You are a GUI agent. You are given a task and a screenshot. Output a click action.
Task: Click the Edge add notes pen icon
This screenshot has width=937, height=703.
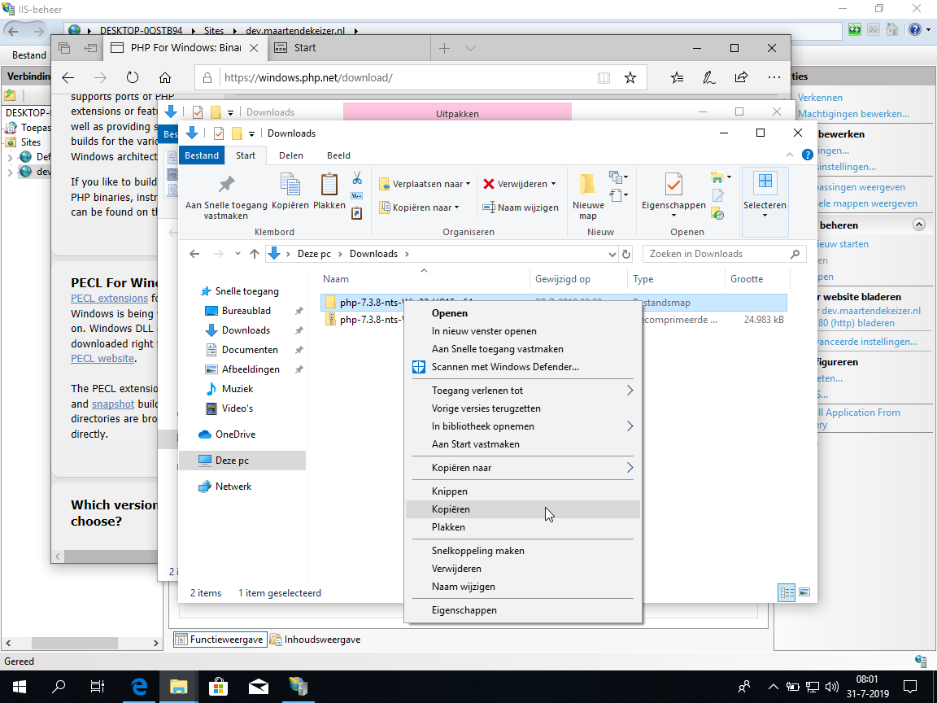(708, 77)
